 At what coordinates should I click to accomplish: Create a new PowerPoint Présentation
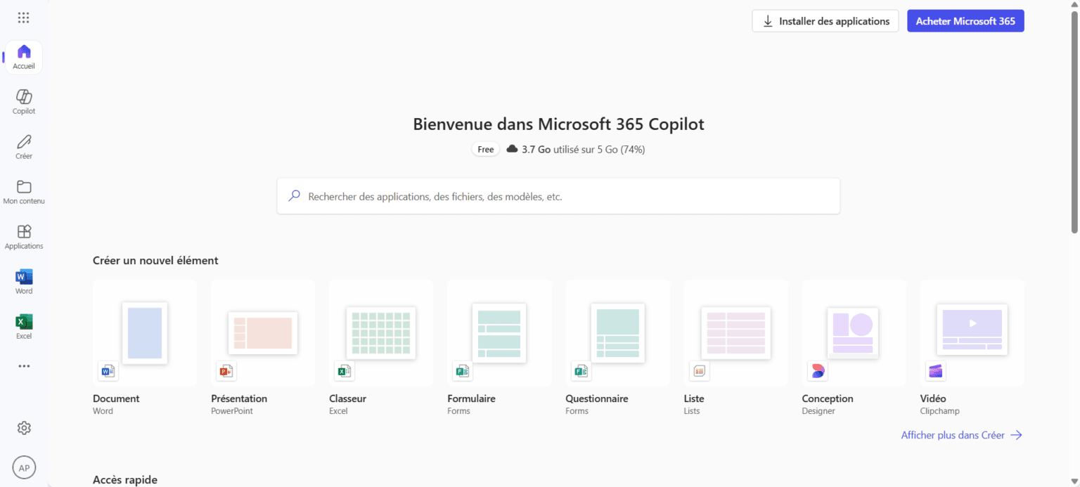[262, 333]
